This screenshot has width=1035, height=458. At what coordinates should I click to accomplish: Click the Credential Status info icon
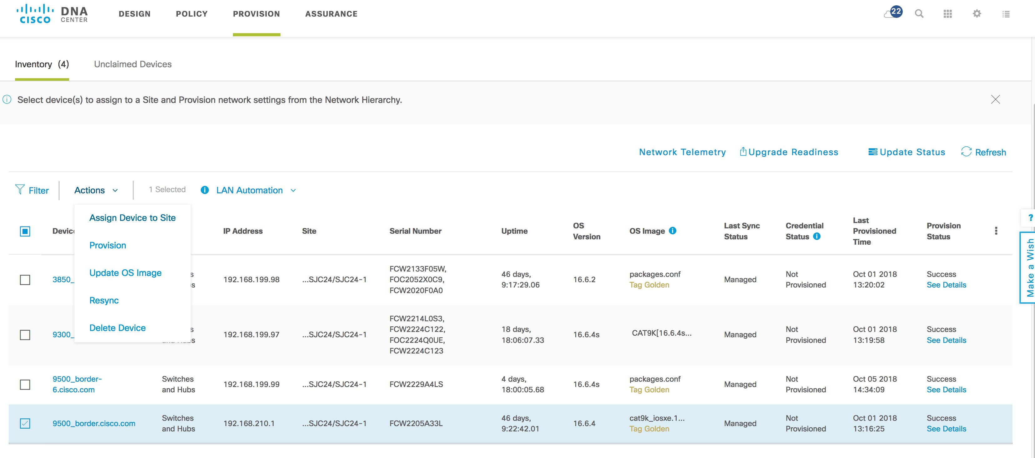point(817,236)
